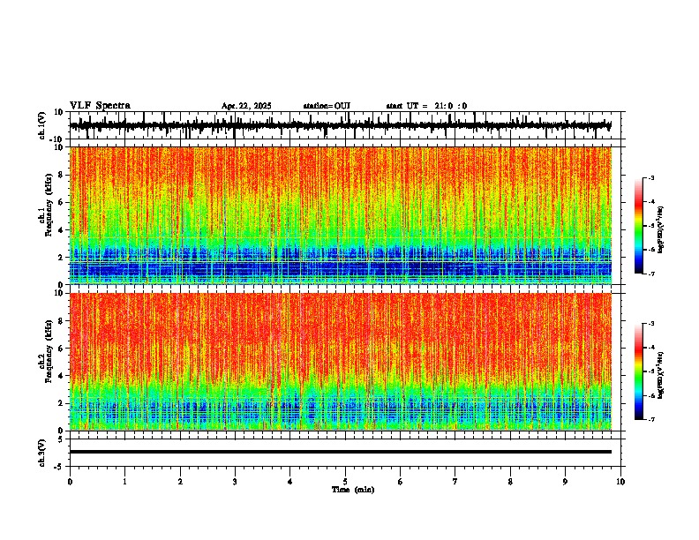Click the ch.3(V) flat black trace
This screenshot has height=540, width=699.
tap(341, 452)
